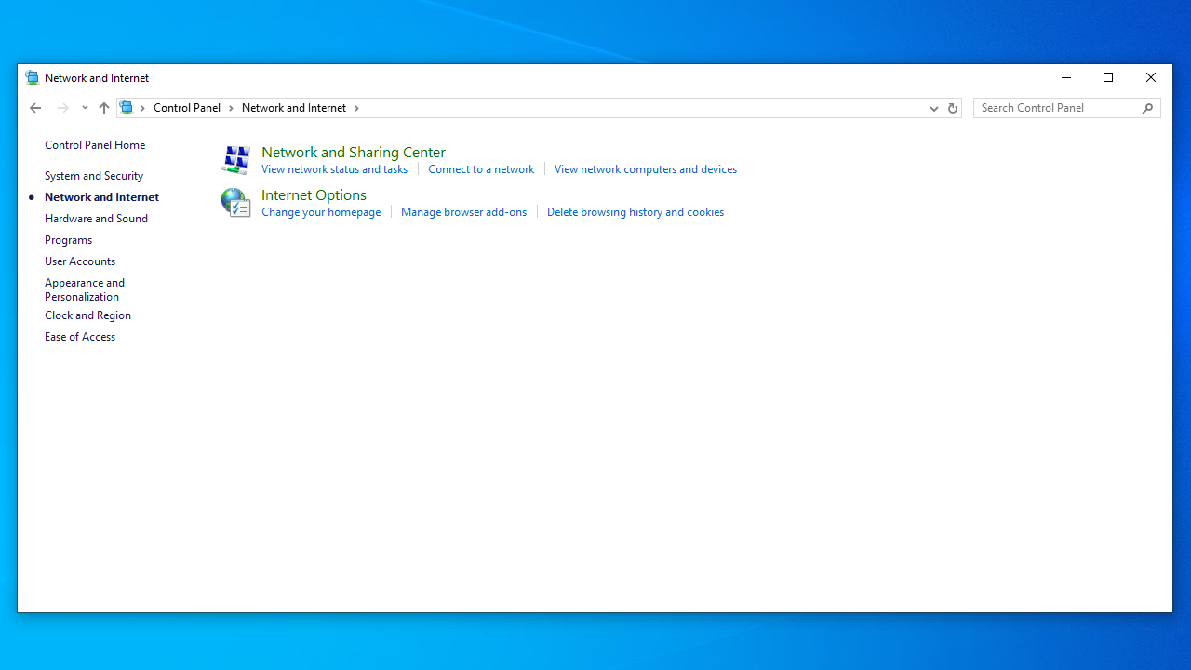The width and height of the screenshot is (1191, 670).
Task: Click the Network and Sharing Center icon
Action: tap(235, 159)
